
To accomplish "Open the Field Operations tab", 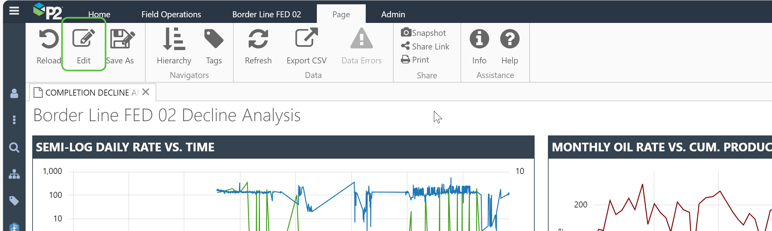I will click(x=171, y=15).
